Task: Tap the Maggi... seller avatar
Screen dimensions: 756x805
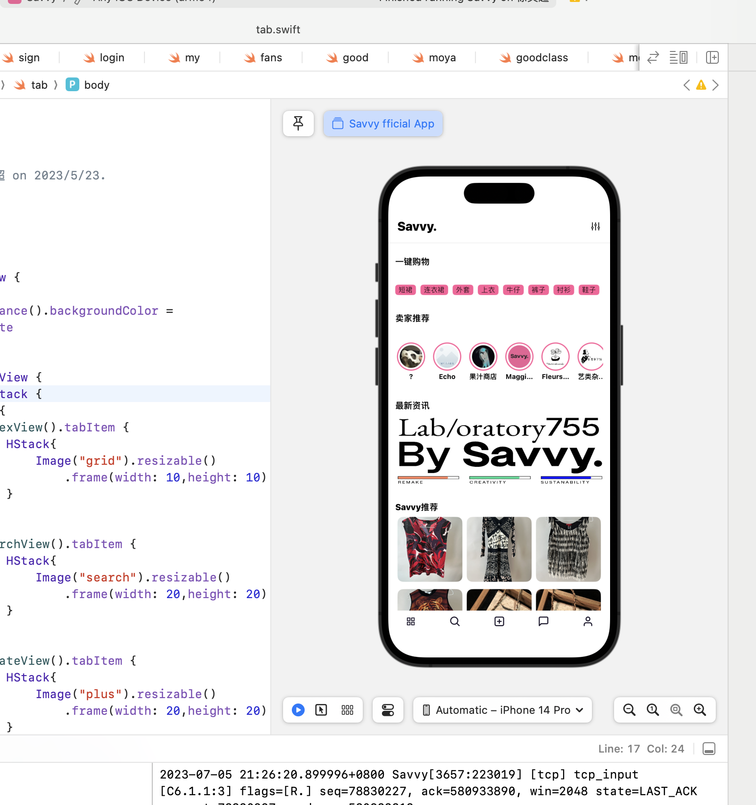Action: 519,356
